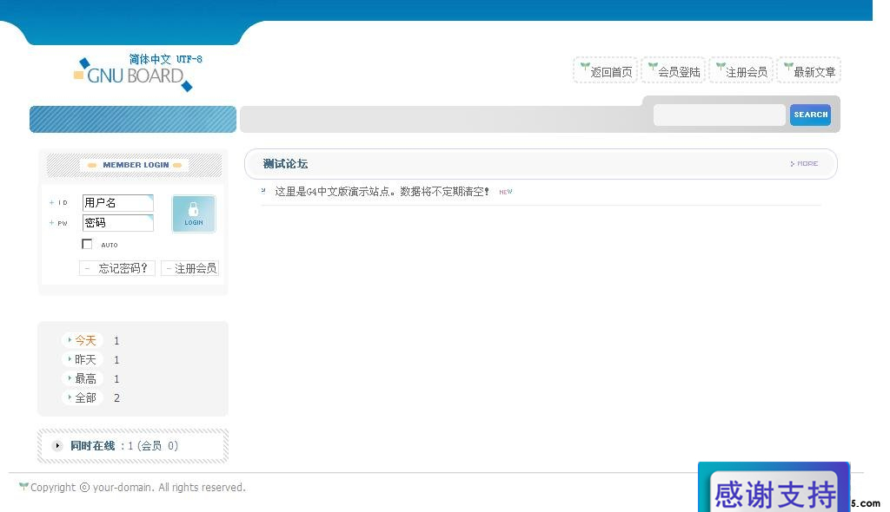
Task: Open the 注册会员 top nav link
Action: pos(741,71)
